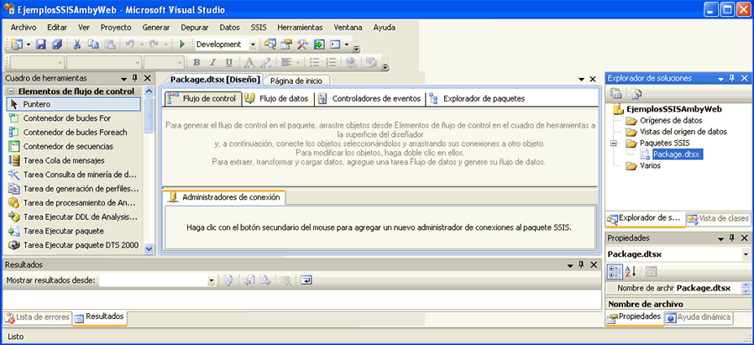The width and height of the screenshot is (754, 345).
Task: Switch to Explorador de paquetes tab
Action: tap(477, 98)
